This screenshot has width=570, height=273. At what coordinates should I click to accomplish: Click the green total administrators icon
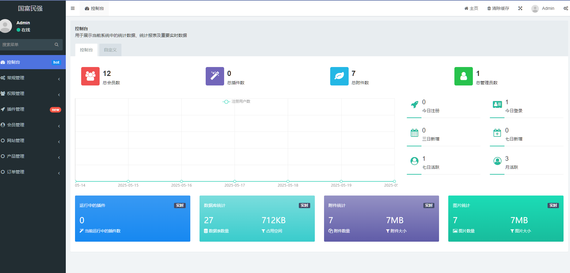[x=463, y=76]
